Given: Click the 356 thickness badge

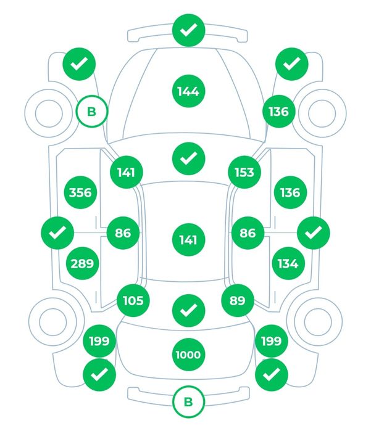Looking at the screenshot, I should (81, 192).
